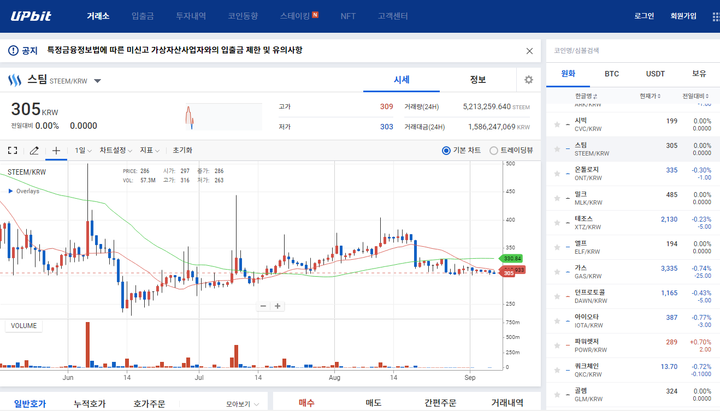This screenshot has height=411, width=720.
Task: Favorite 파워렛저 POWR/KRW with star
Action: click(557, 346)
